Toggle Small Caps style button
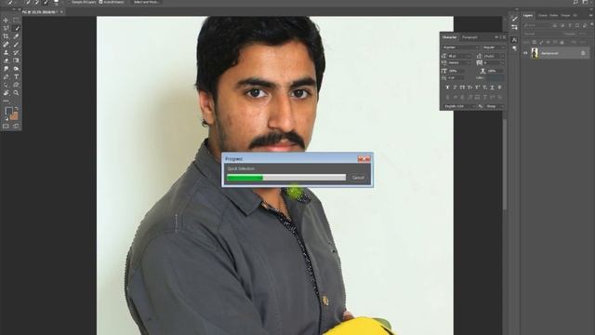Image resolution: width=595 pixels, height=335 pixels. tap(469, 87)
